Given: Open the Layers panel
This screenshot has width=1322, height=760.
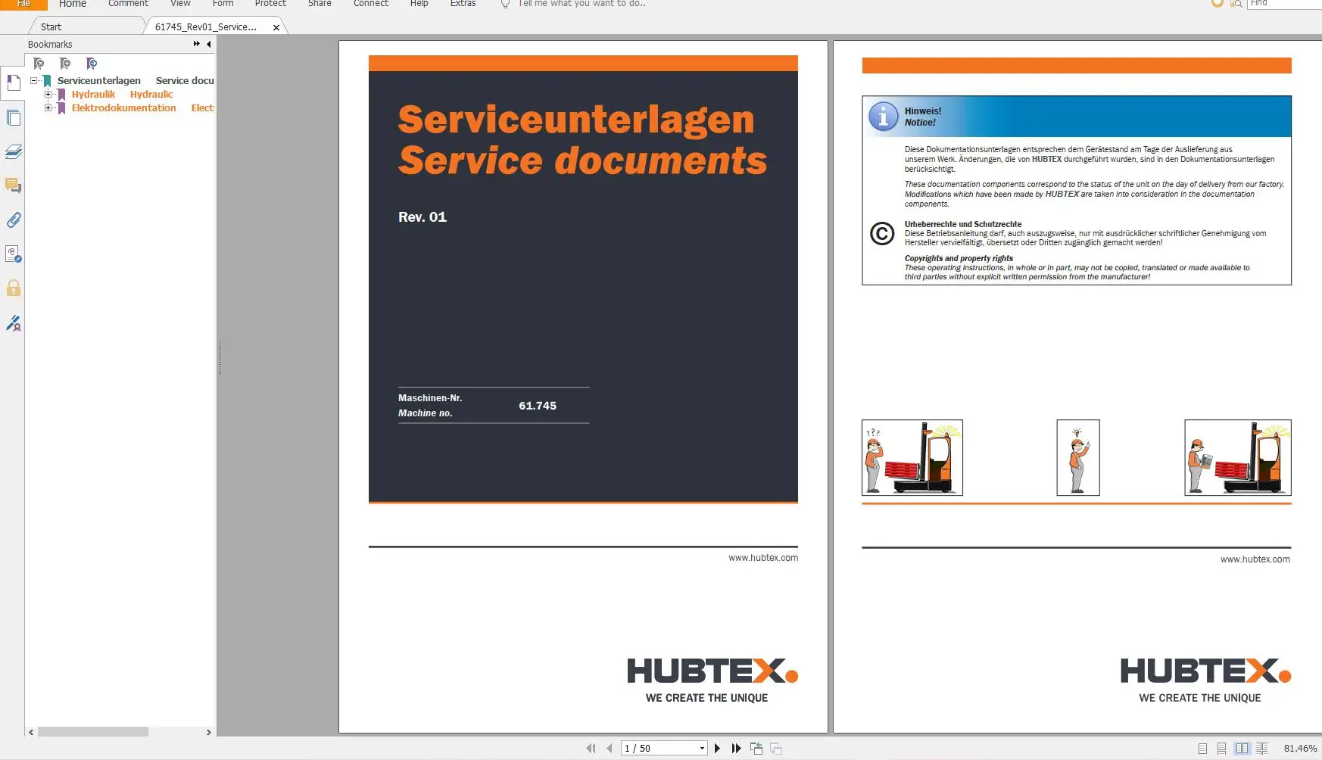Looking at the screenshot, I should tap(13, 151).
